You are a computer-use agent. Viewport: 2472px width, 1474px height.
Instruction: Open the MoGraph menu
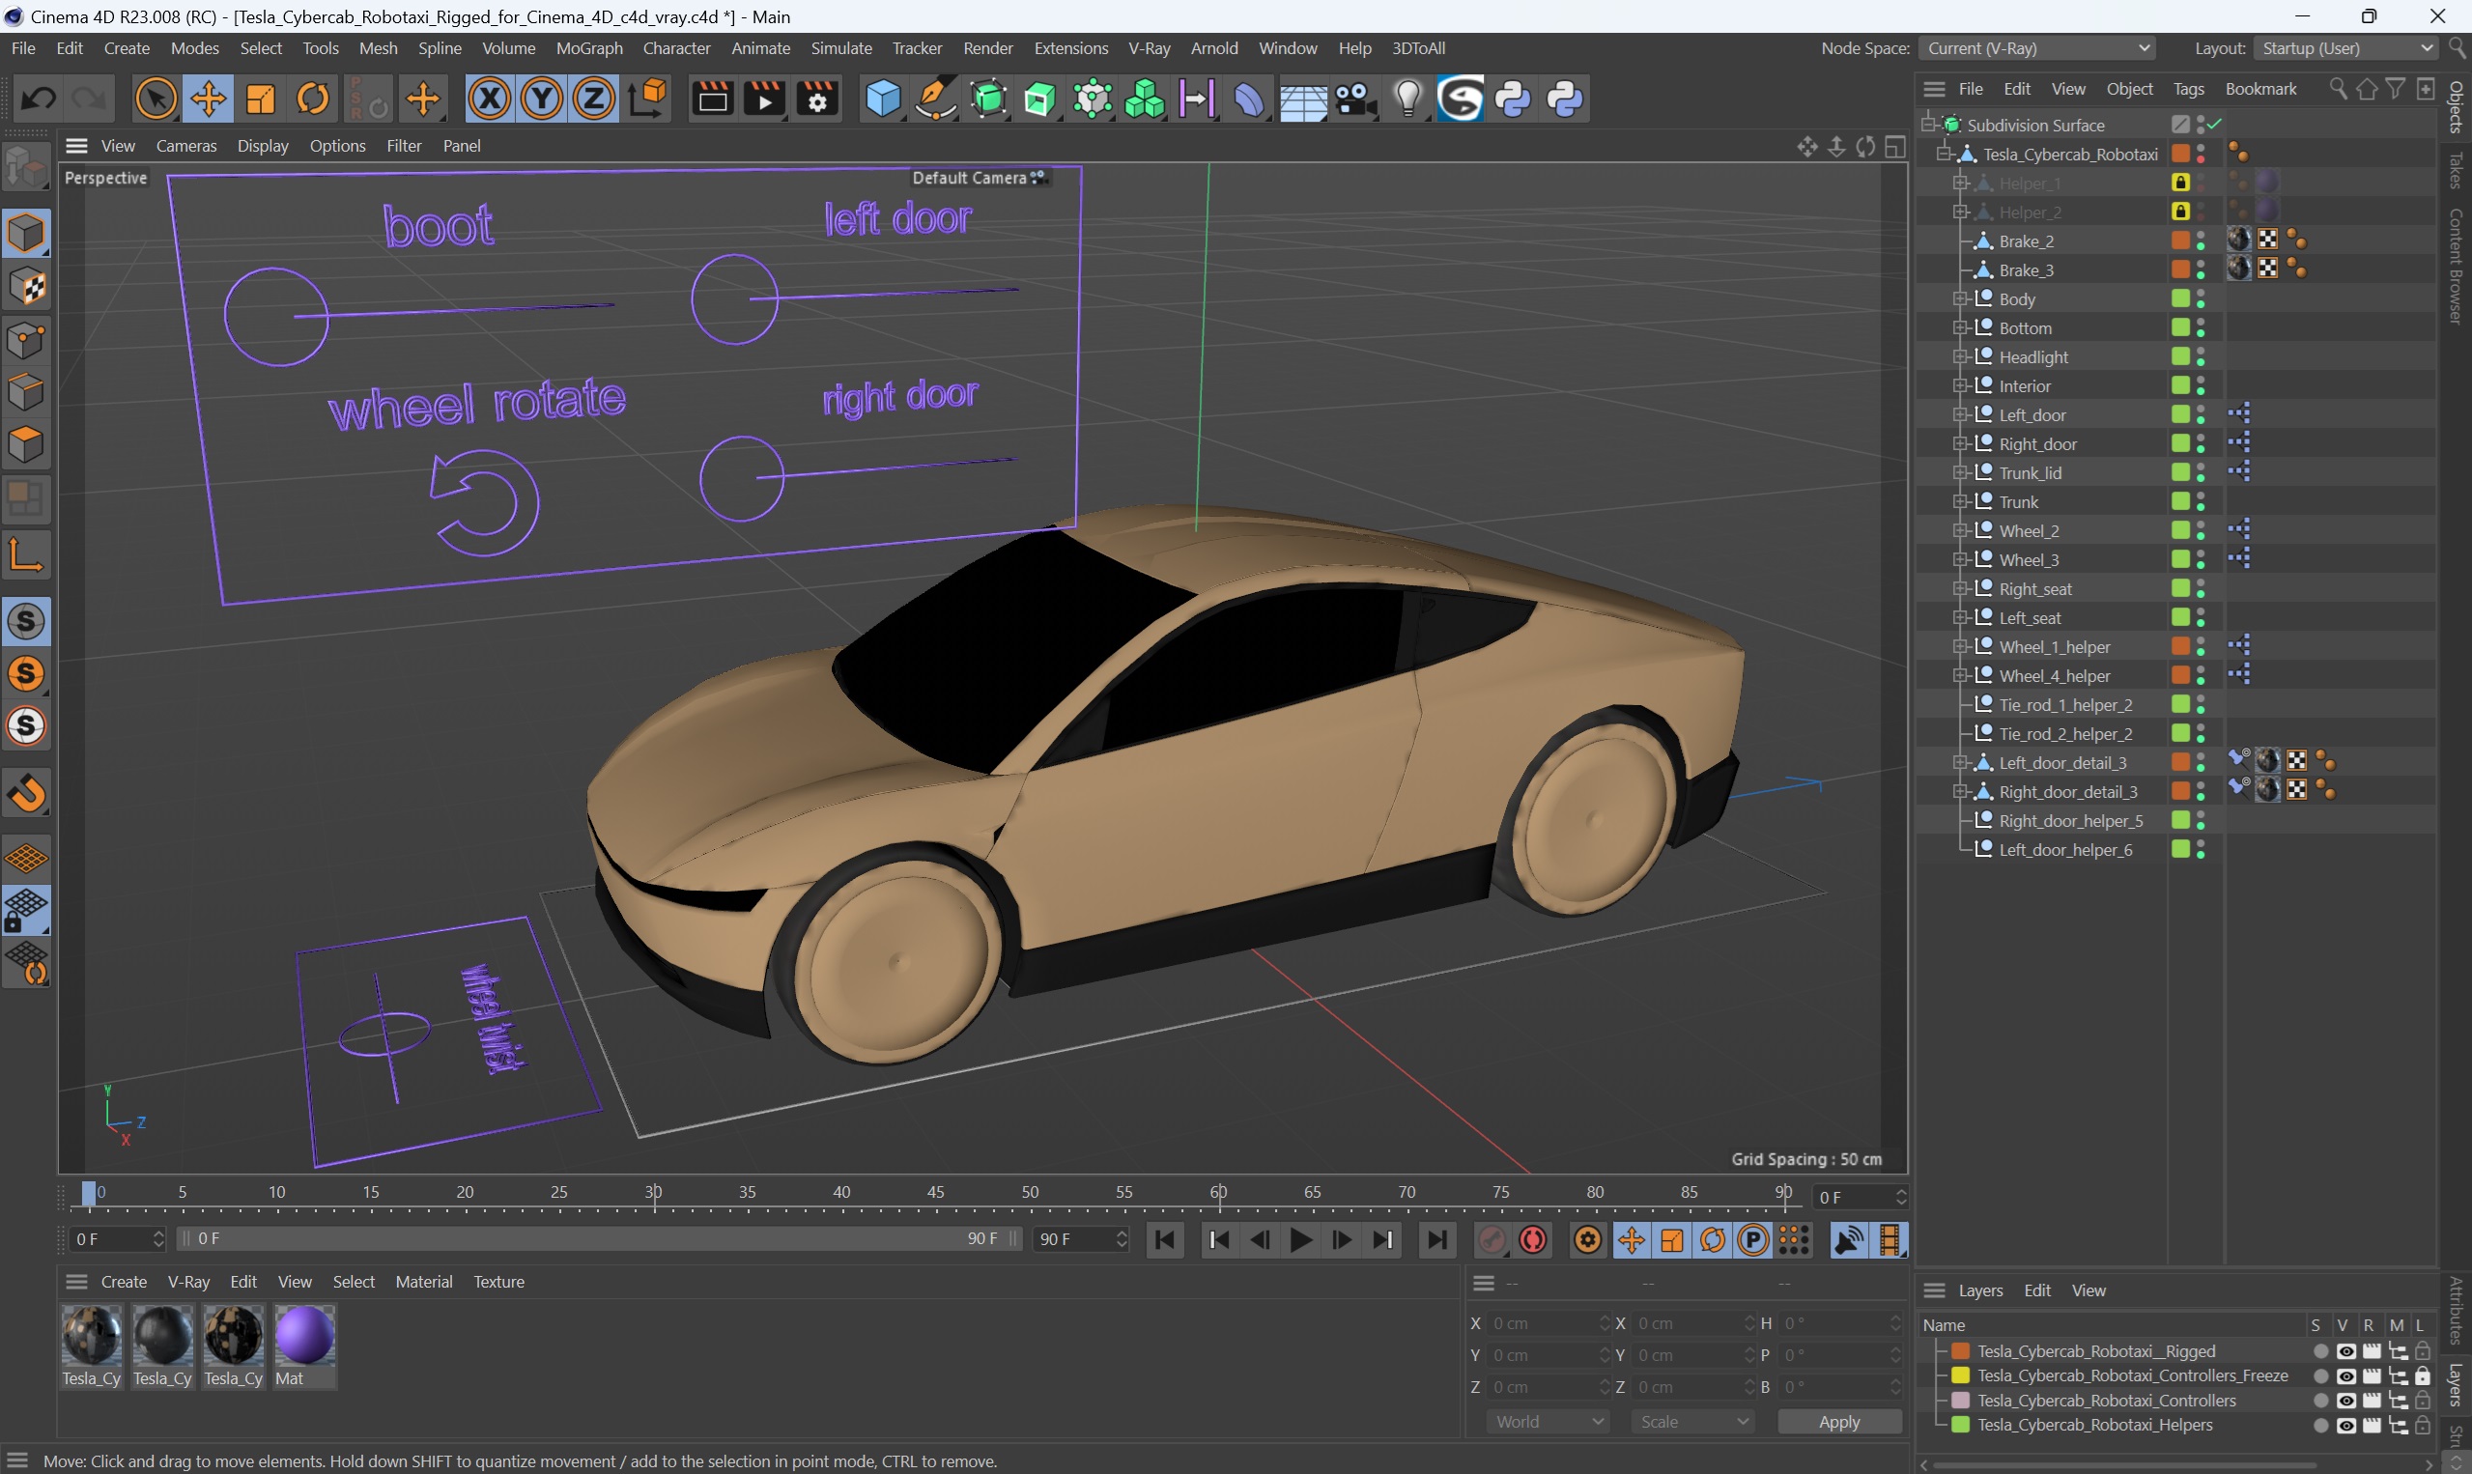click(x=589, y=47)
